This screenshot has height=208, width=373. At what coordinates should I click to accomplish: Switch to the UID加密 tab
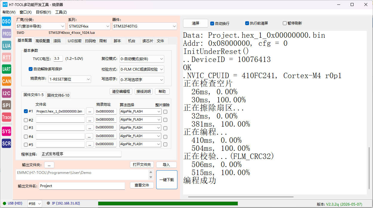pos(75,41)
